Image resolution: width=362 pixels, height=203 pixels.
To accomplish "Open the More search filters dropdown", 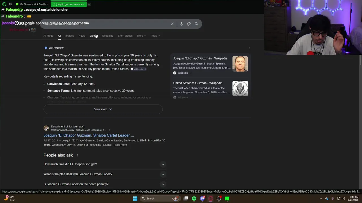I will point(141,36).
